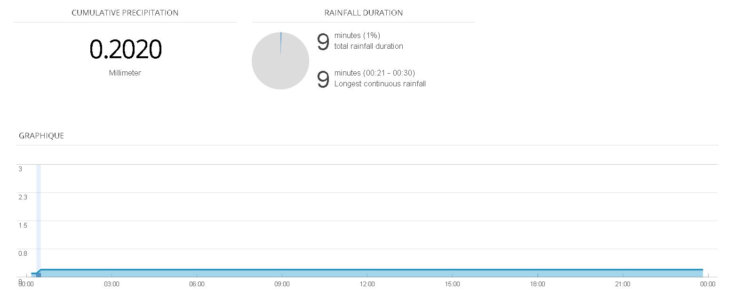The height and width of the screenshot is (297, 733).
Task: Click the 09:00 time axis label
Action: (282, 284)
